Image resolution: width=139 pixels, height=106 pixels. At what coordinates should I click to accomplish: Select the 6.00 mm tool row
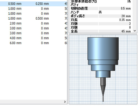(34, 43)
